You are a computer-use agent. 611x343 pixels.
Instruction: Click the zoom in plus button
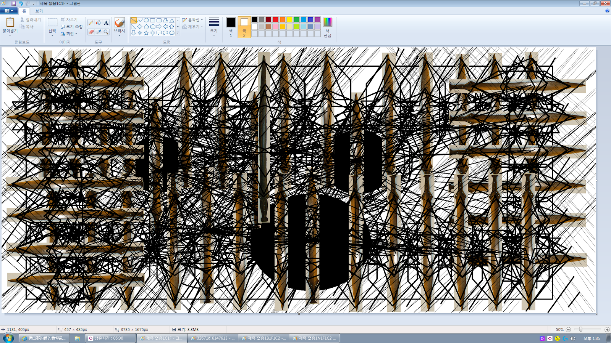(x=607, y=329)
